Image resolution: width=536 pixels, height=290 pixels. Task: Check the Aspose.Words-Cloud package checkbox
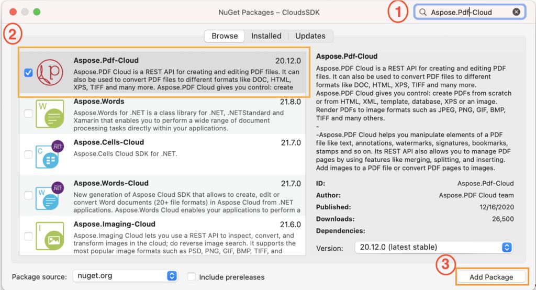(x=28, y=195)
